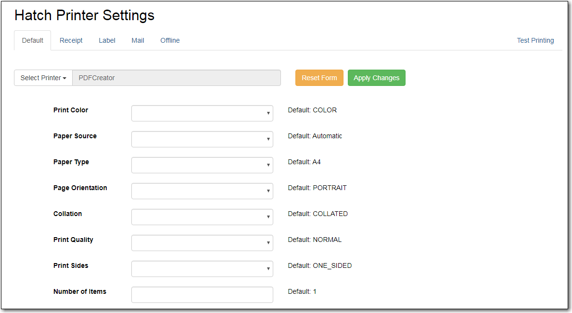Open the Collation dropdown
The image size is (572, 313).
tap(202, 217)
